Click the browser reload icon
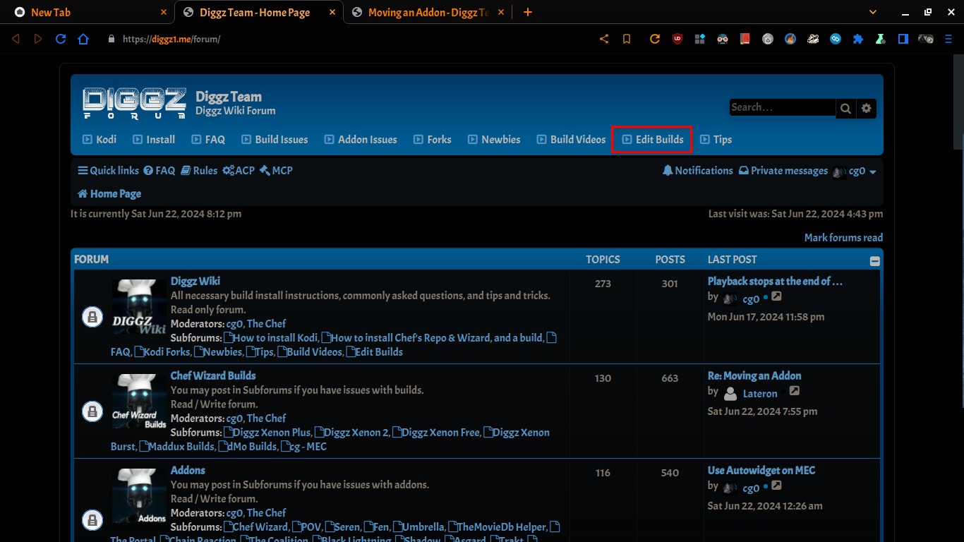This screenshot has width=964, height=542. (61, 39)
